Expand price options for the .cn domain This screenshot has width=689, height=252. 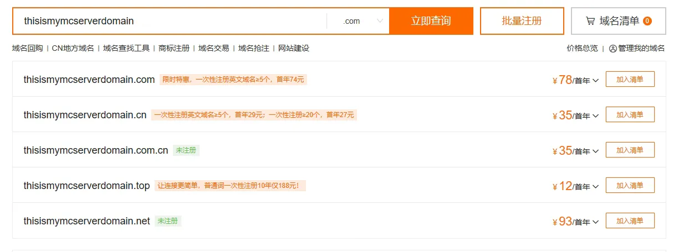point(596,116)
